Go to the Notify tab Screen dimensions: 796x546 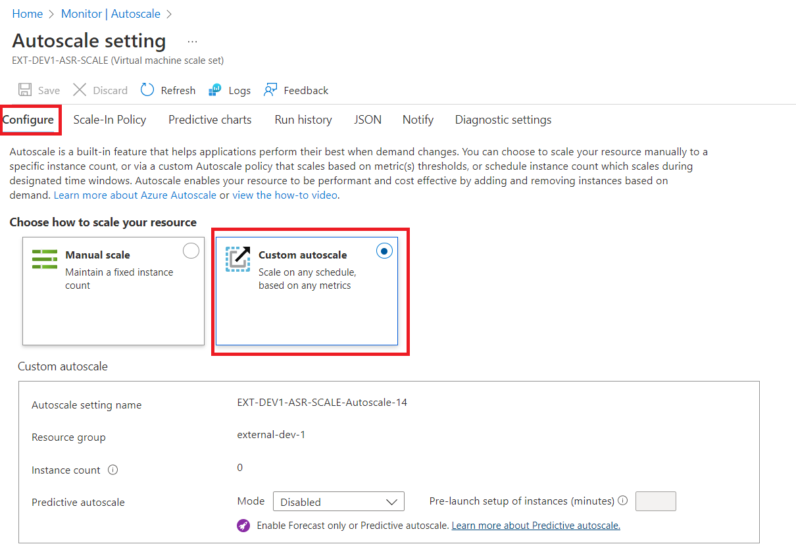(418, 120)
